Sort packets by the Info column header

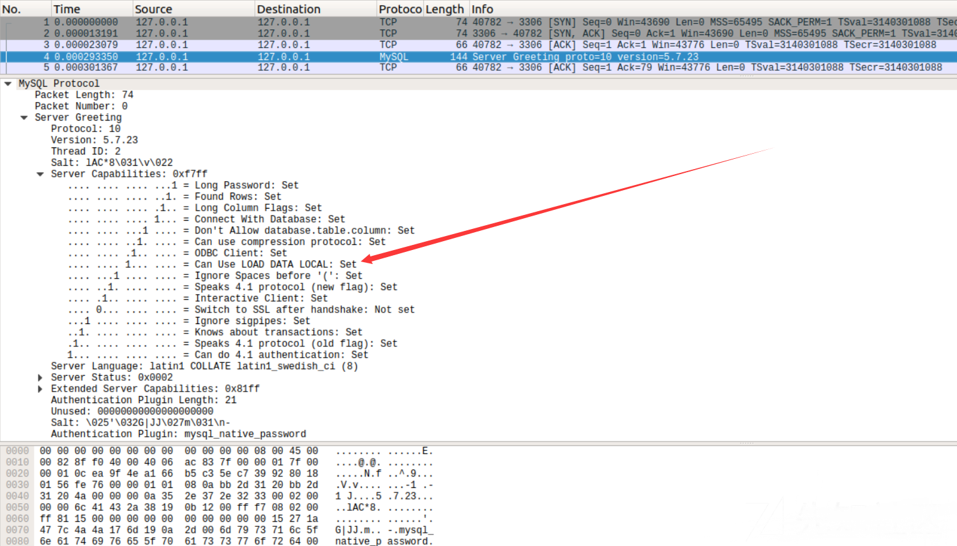[713, 9]
